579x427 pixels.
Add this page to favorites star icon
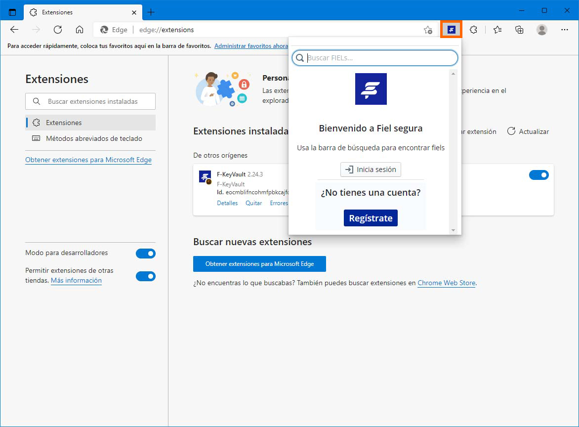pyautogui.click(x=428, y=30)
